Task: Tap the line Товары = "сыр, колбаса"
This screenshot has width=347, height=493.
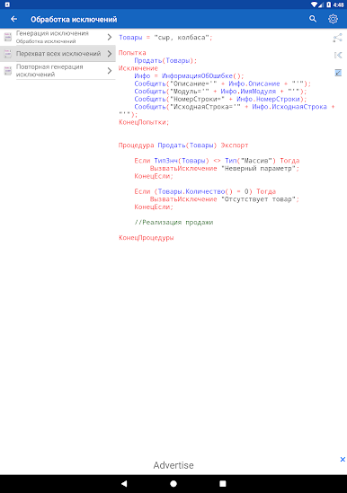Action: pyautogui.click(x=165, y=38)
